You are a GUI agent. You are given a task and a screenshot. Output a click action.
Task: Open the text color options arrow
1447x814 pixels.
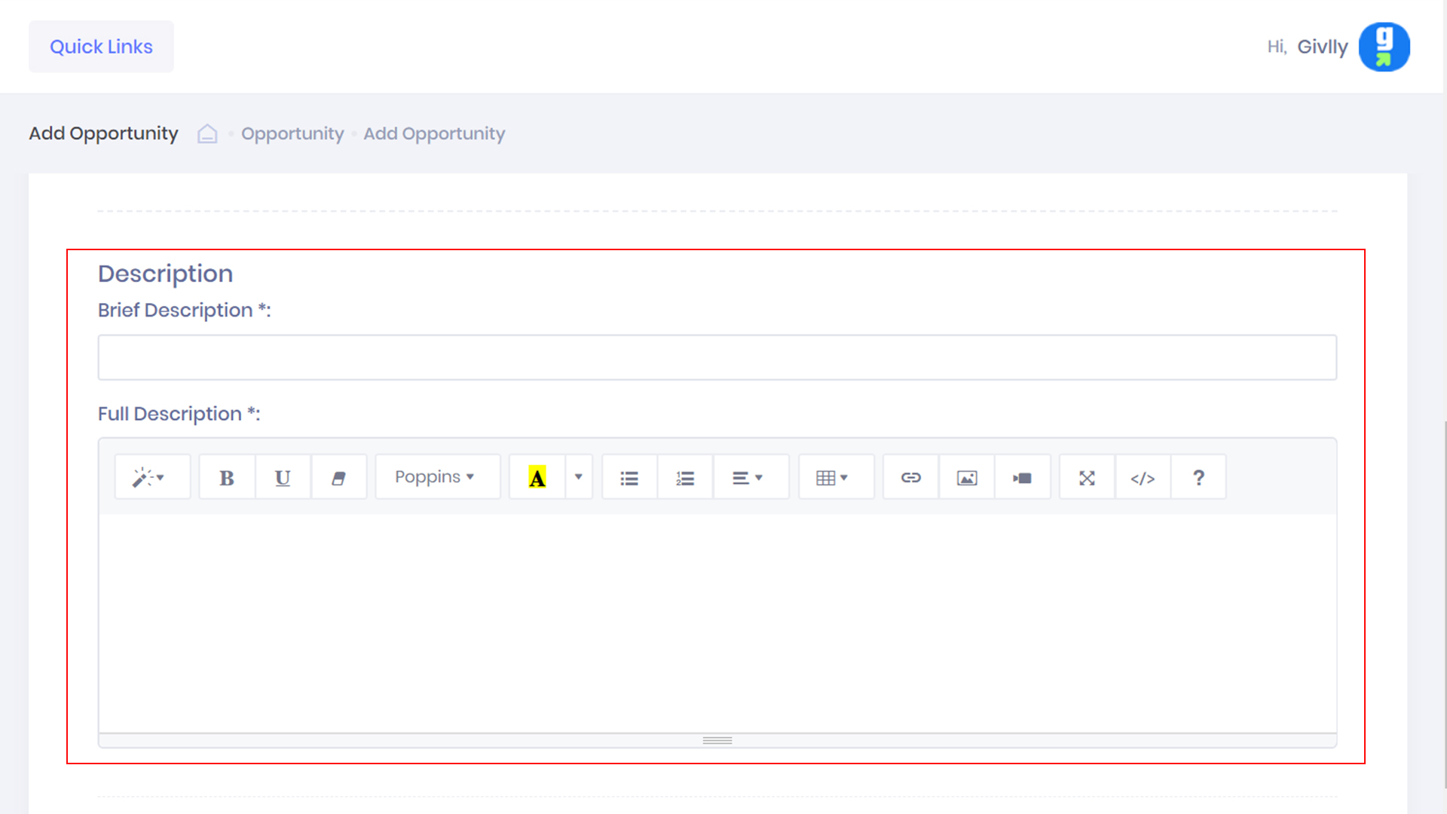pos(579,478)
